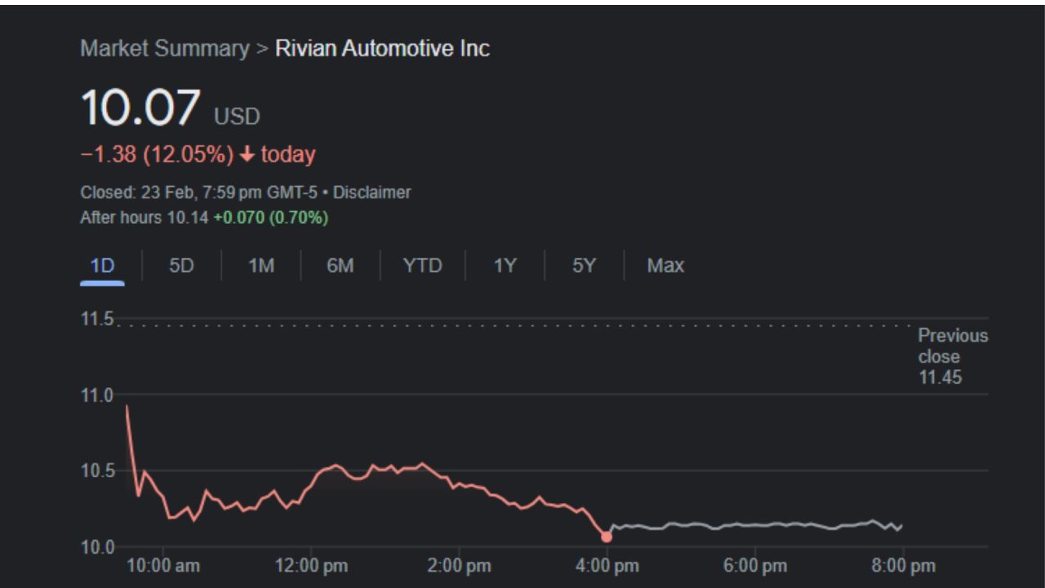The image size is (1045, 588).
Task: Select the YTD time range tab
Action: tap(422, 265)
